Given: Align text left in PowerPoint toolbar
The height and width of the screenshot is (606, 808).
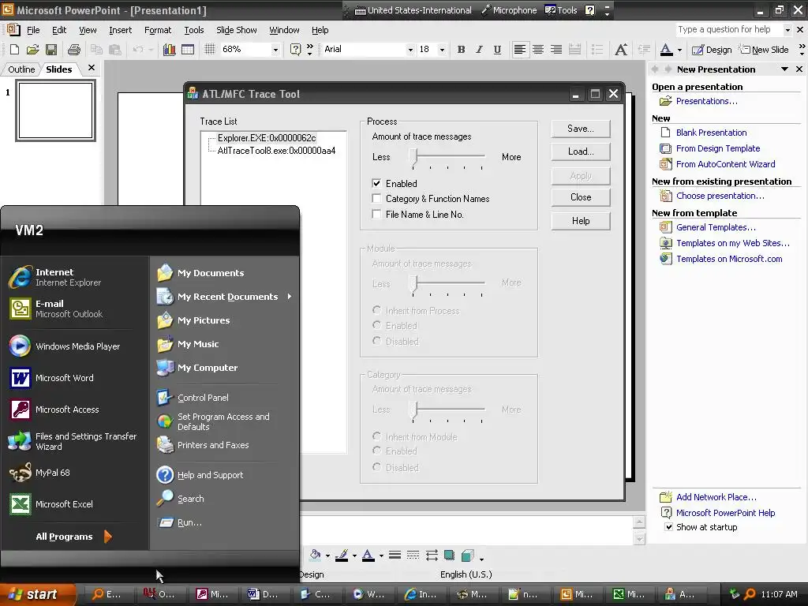Looking at the screenshot, I should (520, 50).
